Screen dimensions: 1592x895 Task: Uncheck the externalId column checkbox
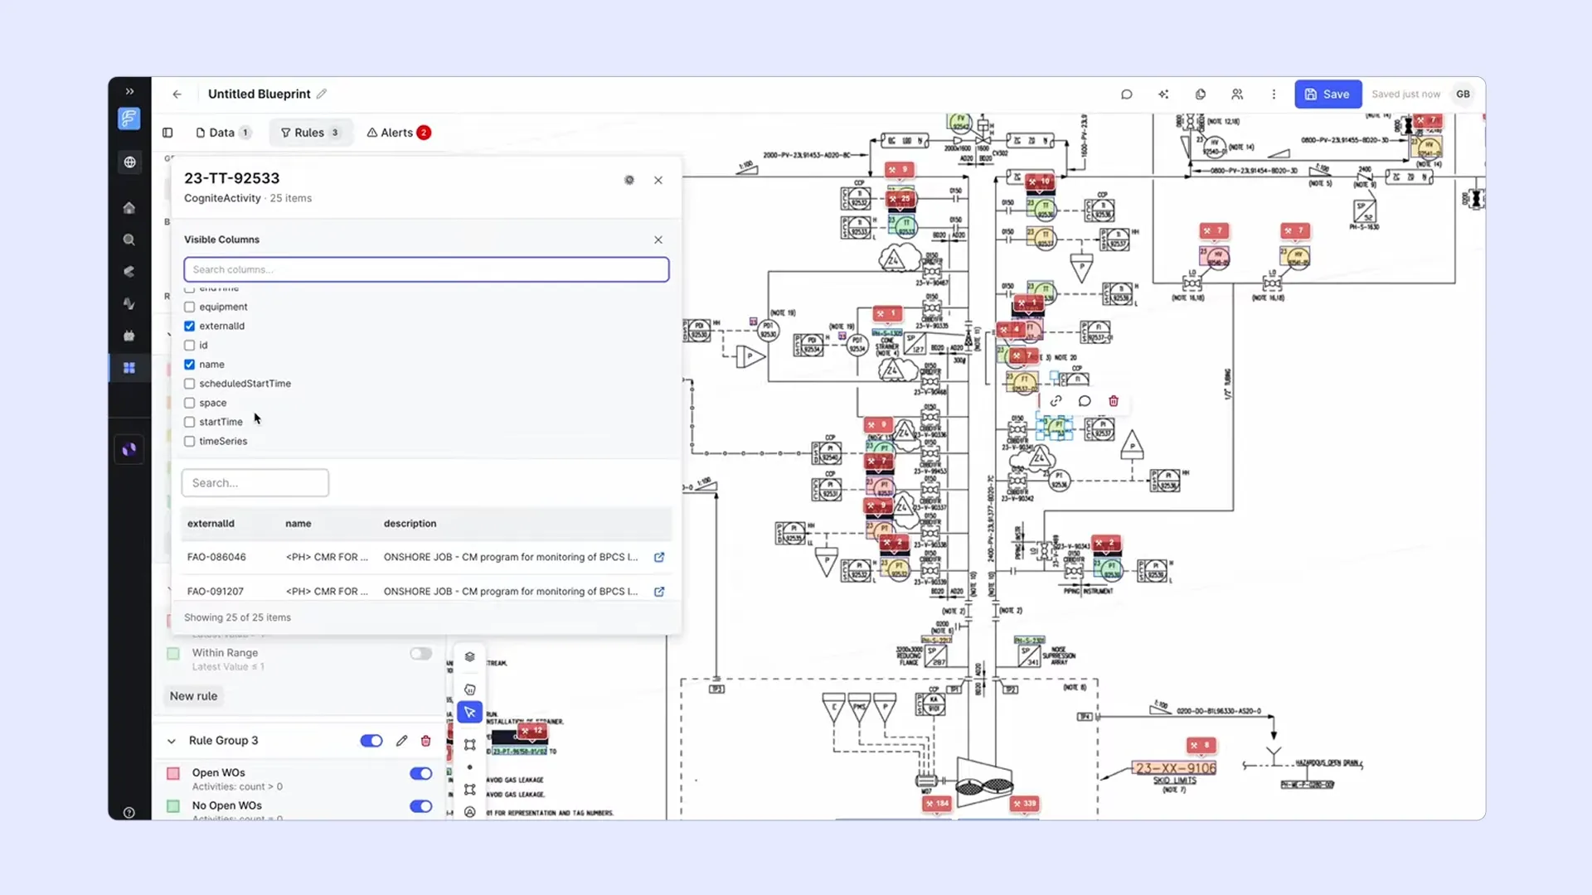tap(189, 326)
